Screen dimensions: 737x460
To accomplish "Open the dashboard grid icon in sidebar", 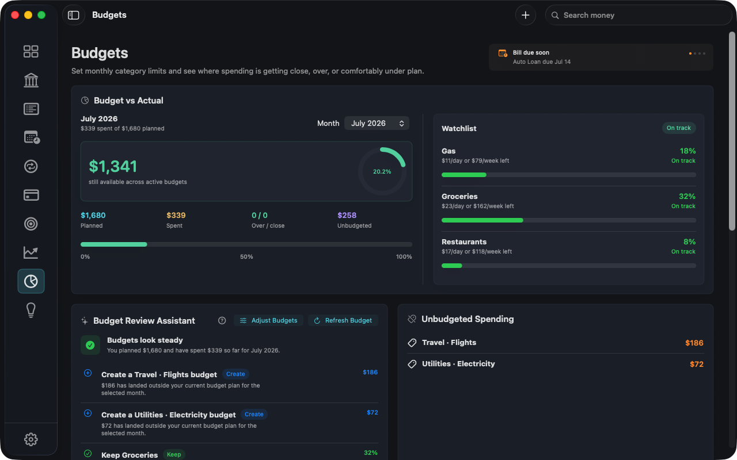I will tap(31, 51).
